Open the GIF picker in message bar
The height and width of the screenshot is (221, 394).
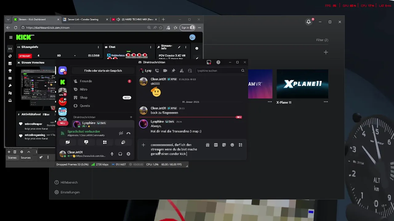[x=216, y=145]
